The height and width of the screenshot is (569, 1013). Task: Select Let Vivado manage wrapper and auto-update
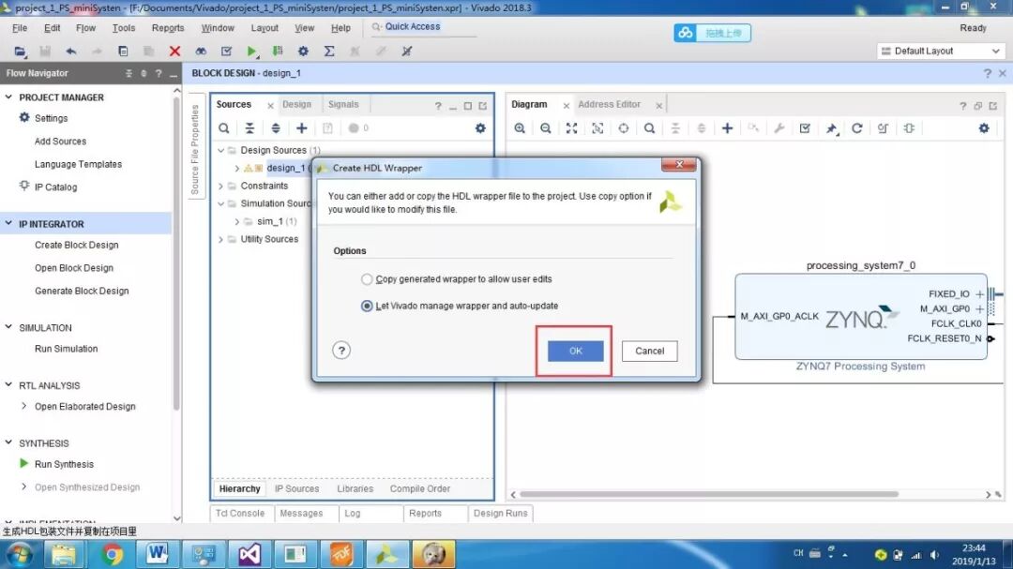point(367,306)
